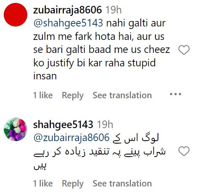View the 1 like on zubairraja8606's comment

(43, 95)
